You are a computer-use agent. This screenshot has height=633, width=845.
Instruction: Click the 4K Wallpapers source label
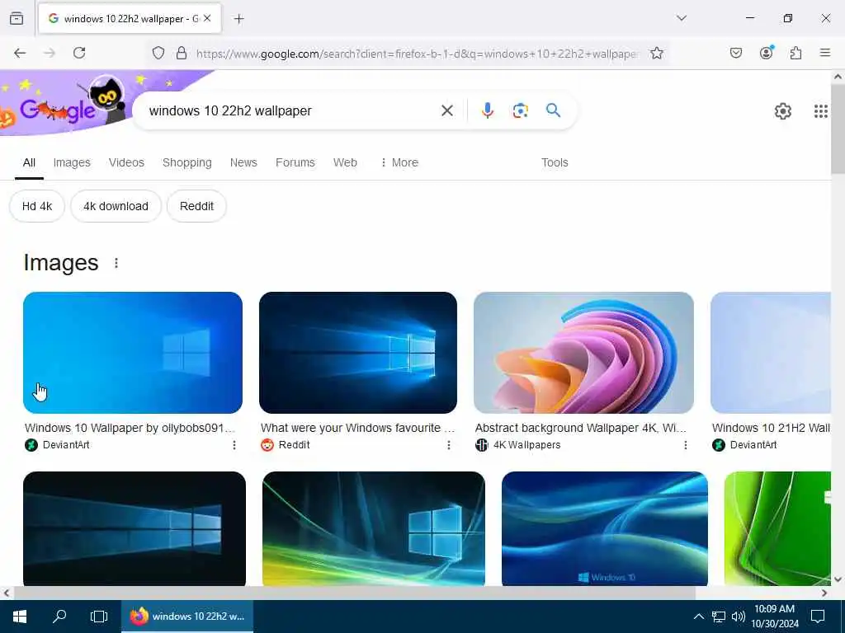pyautogui.click(x=526, y=445)
